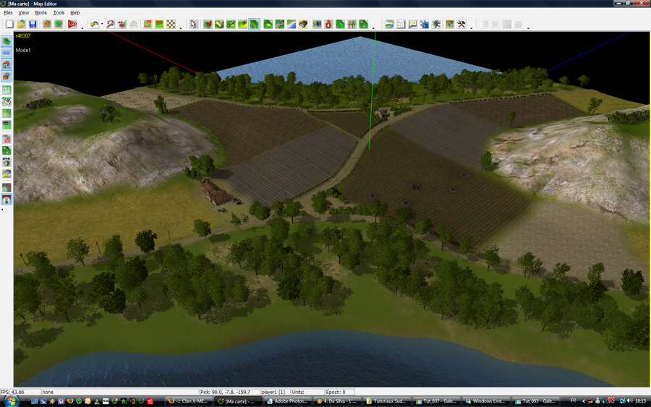Switch to Windows Live taskbar button
Viewport: 651px width, 407px height.
click(x=485, y=401)
